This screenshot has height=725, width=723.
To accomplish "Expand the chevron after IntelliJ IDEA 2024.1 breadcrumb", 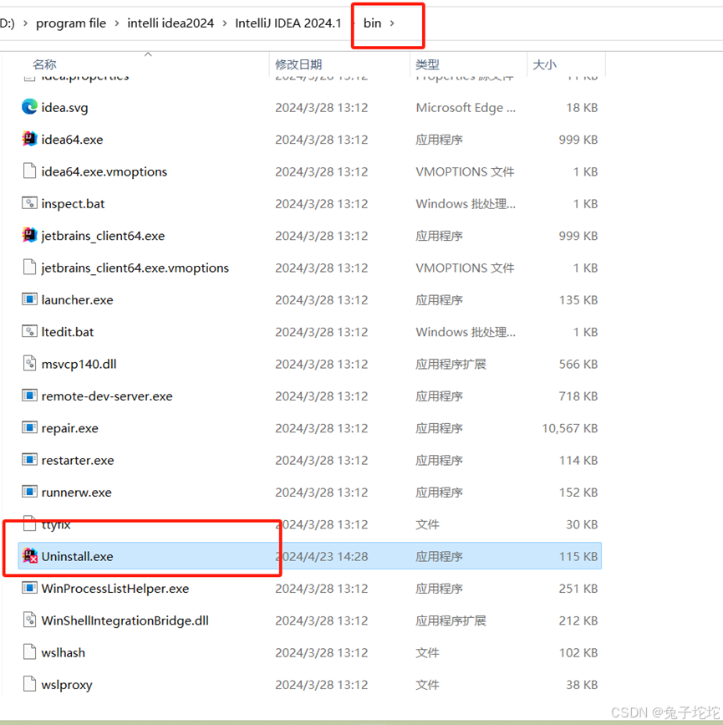I will point(354,23).
